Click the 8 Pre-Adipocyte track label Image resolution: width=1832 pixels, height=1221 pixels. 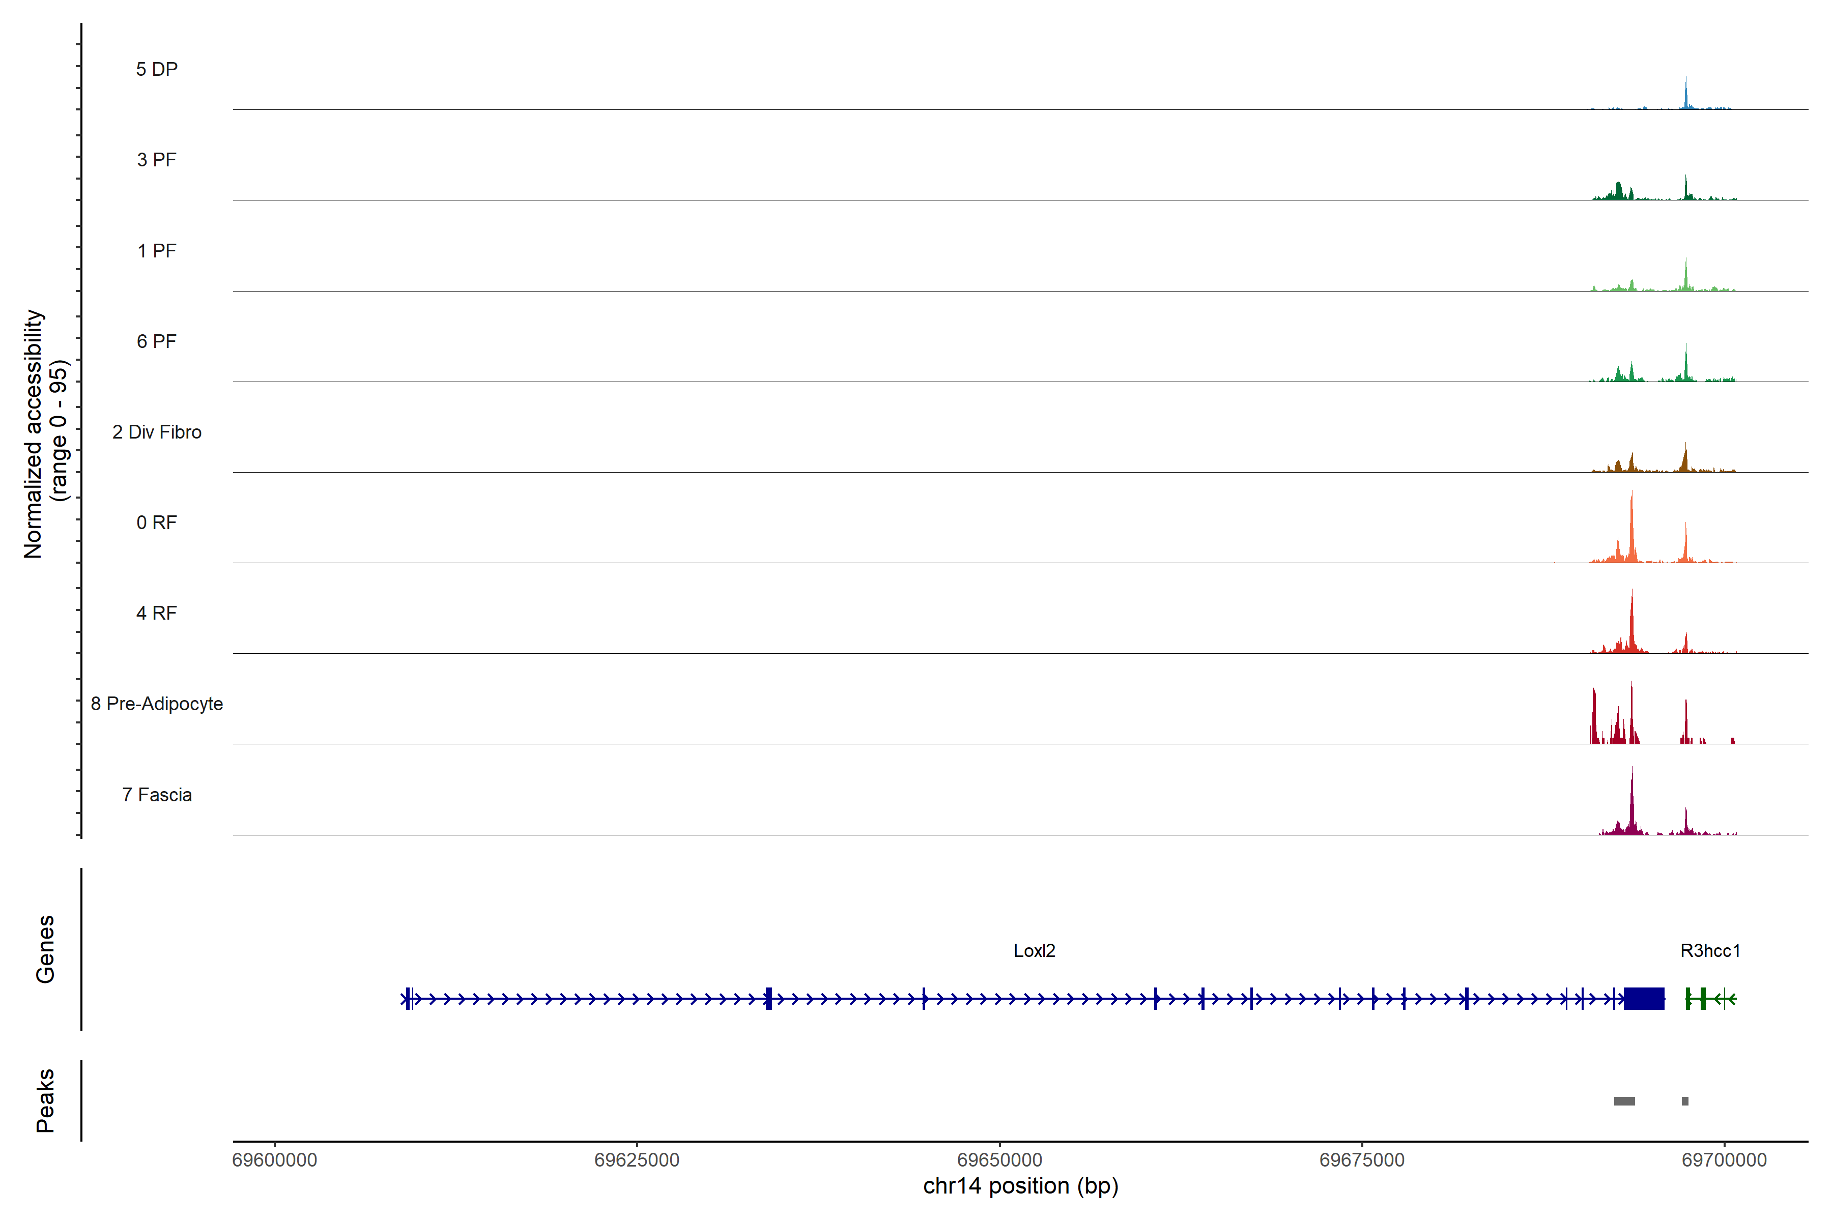pyautogui.click(x=157, y=704)
